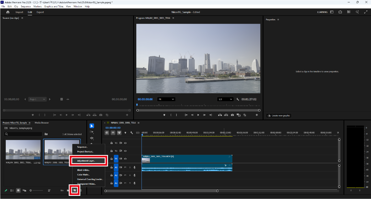Viewport: 371px width, 199px height.
Task: Click the Home icon in the header bar
Action: coord(8,12)
